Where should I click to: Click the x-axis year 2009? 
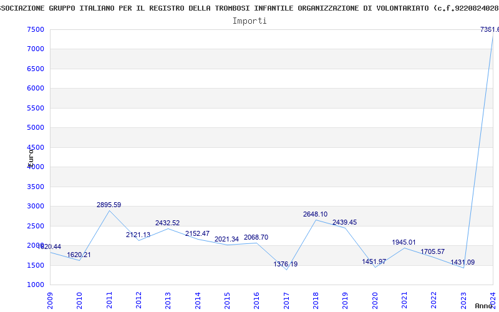click(50, 301)
